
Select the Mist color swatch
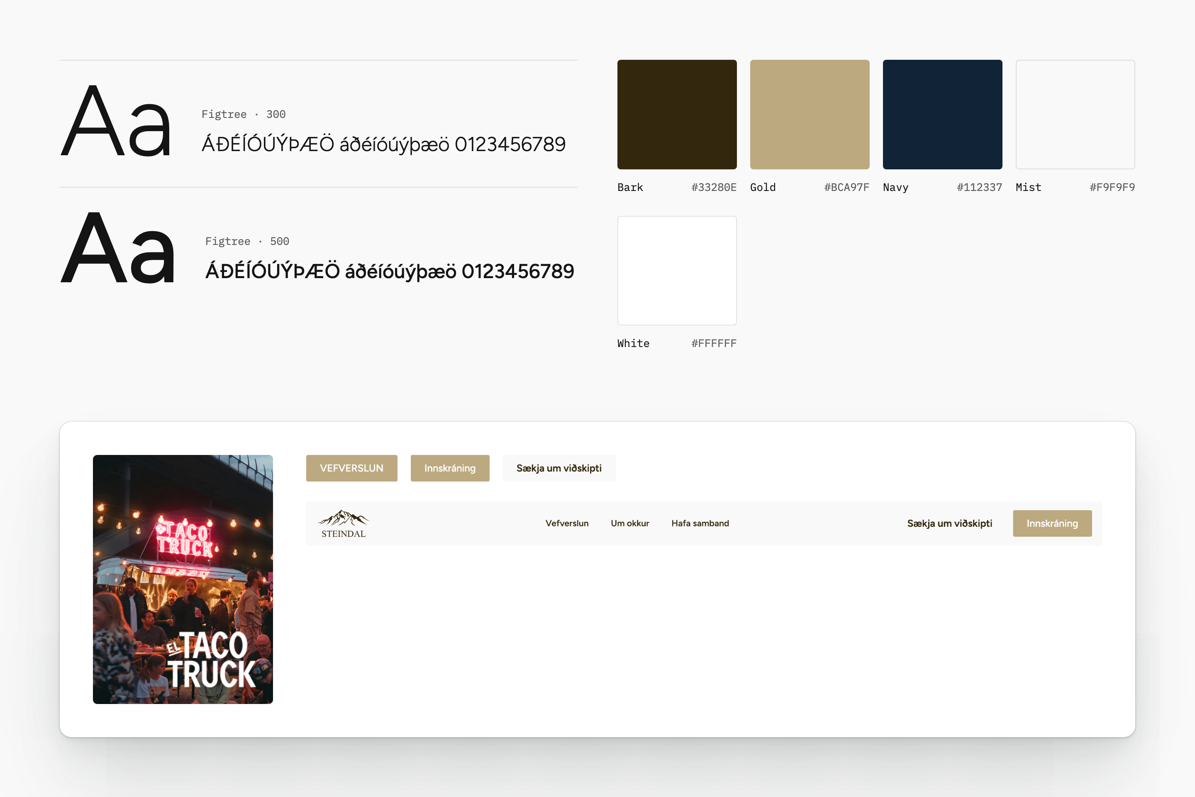[1075, 115]
